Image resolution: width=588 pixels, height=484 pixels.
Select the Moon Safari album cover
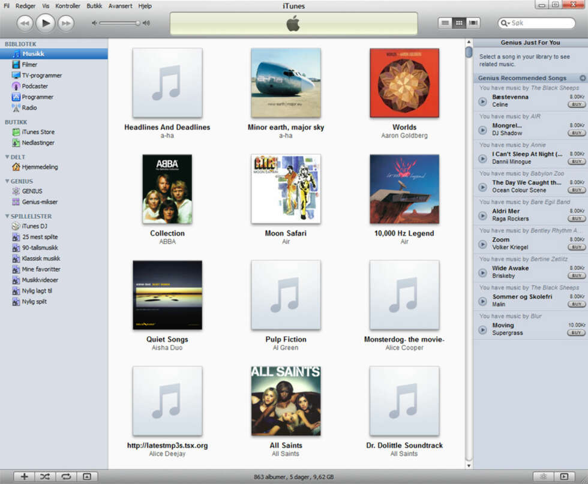(x=286, y=189)
